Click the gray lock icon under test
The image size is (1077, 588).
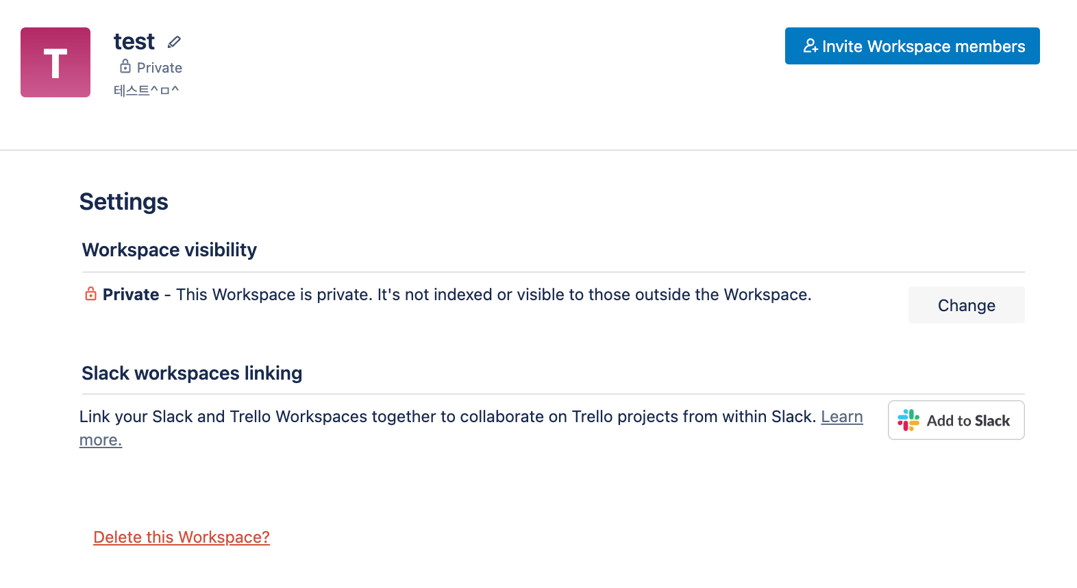(x=125, y=66)
